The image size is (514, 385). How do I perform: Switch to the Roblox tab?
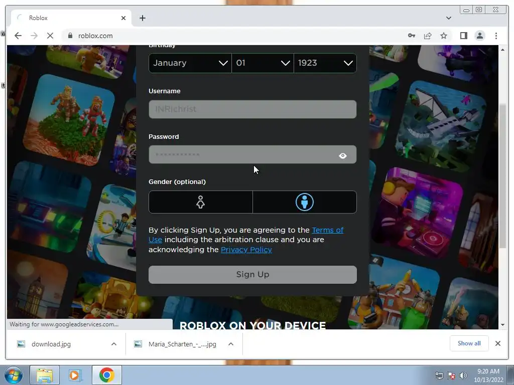[x=71, y=18]
